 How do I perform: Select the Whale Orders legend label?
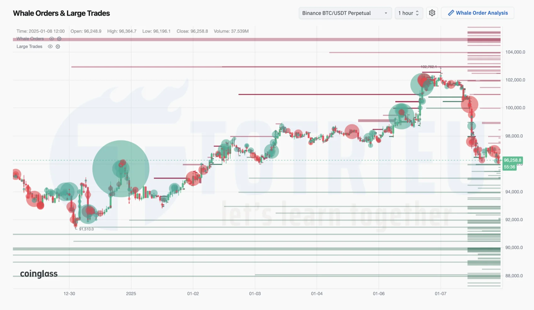click(30, 39)
